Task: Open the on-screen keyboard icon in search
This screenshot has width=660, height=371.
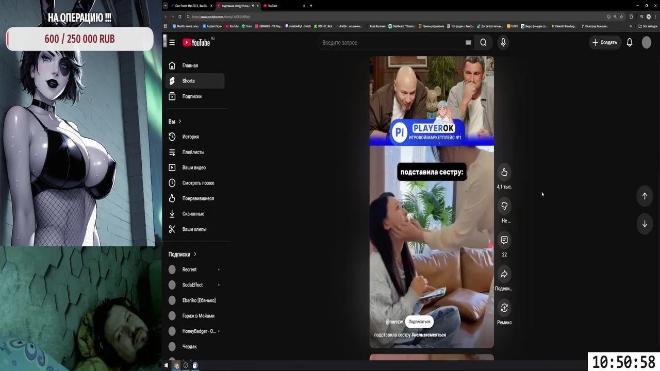Action: (468, 43)
